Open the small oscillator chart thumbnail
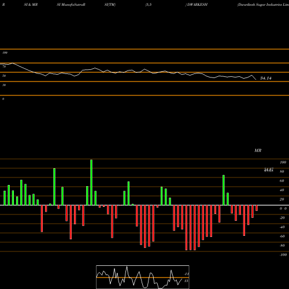This screenshot has width=289, height=289. coord(143,277)
